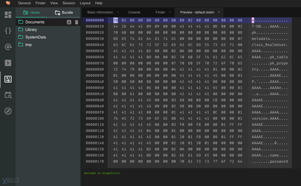Viewport: 301px width, 186px height.
Task: Click the rename icon on Documents row
Action: pyautogui.click(x=69, y=22)
